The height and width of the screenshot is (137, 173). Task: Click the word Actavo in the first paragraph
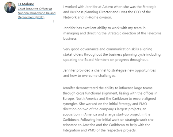(x=108, y=7)
